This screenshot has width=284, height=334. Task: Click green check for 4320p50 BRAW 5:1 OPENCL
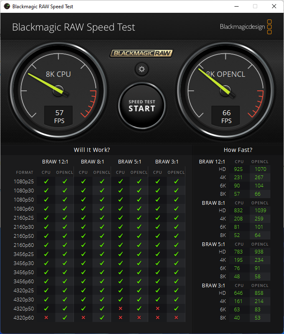click(x=139, y=308)
